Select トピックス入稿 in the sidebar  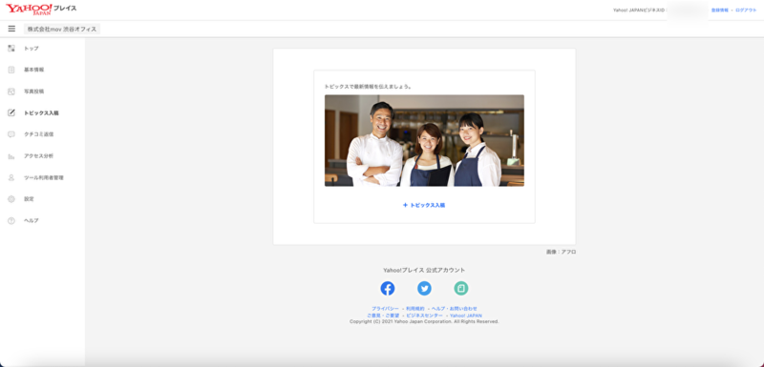point(42,112)
